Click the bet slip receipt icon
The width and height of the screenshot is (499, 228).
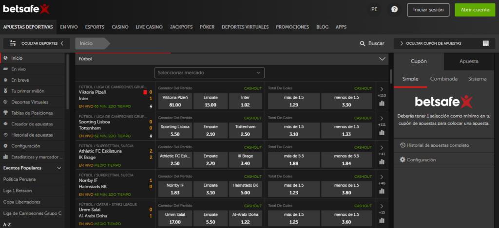tap(486, 43)
